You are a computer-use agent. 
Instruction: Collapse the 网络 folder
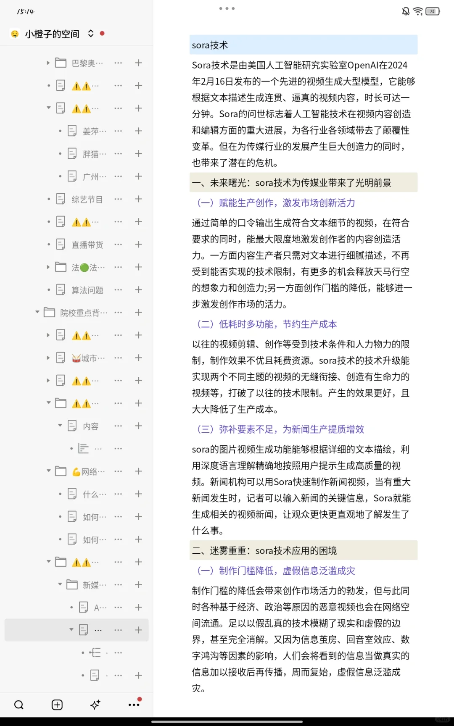[x=48, y=471]
